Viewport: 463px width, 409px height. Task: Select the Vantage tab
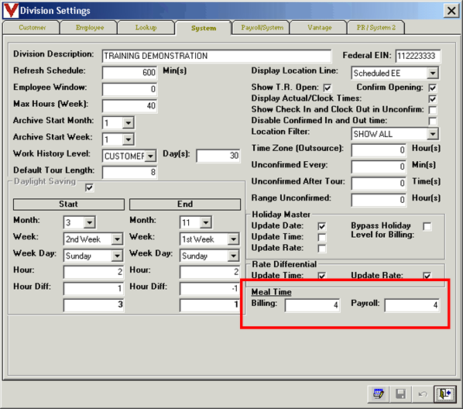(320, 27)
